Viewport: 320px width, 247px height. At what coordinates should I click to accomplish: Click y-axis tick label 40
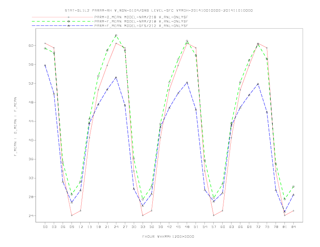tap(31, 140)
